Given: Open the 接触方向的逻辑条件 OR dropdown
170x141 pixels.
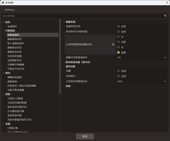Looking at the screenshot, I should pos(141,58).
